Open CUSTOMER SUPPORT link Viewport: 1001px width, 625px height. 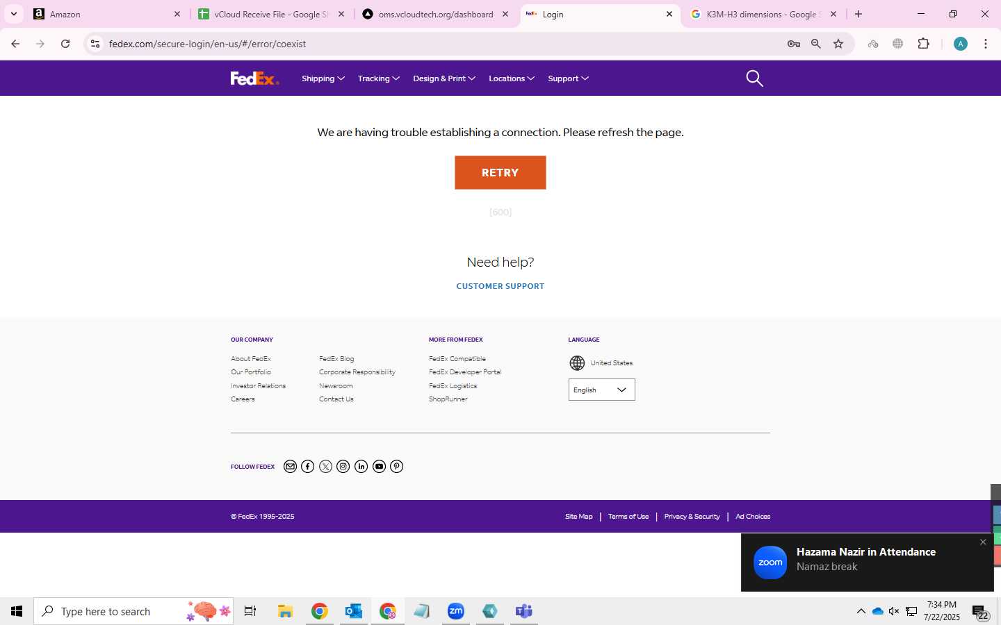500,286
